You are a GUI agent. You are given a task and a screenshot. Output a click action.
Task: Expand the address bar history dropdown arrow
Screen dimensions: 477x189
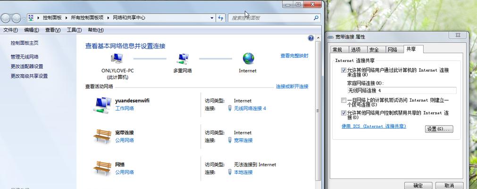(x=212, y=18)
